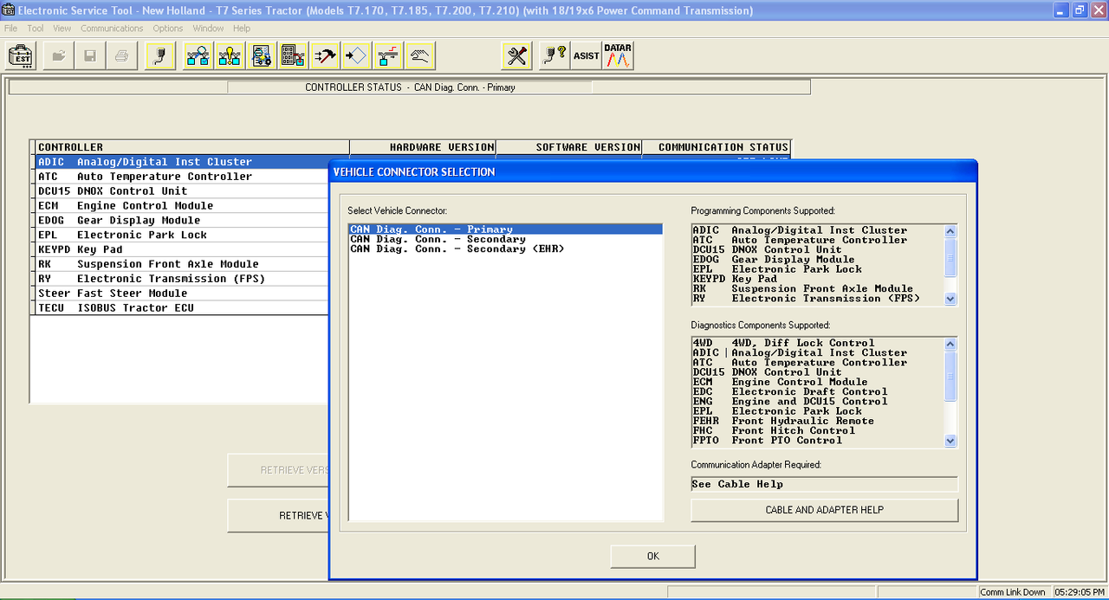This screenshot has height=600, width=1109.
Task: Click the SOFTWARE VERSION column header
Action: pyautogui.click(x=569, y=147)
